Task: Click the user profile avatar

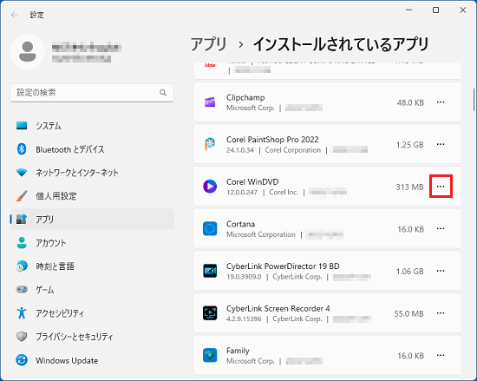Action: click(28, 51)
